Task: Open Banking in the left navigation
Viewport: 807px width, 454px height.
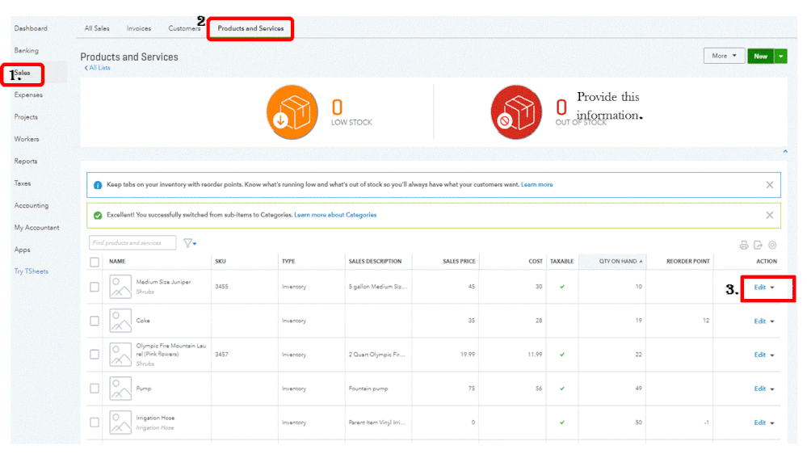Action: click(x=26, y=50)
